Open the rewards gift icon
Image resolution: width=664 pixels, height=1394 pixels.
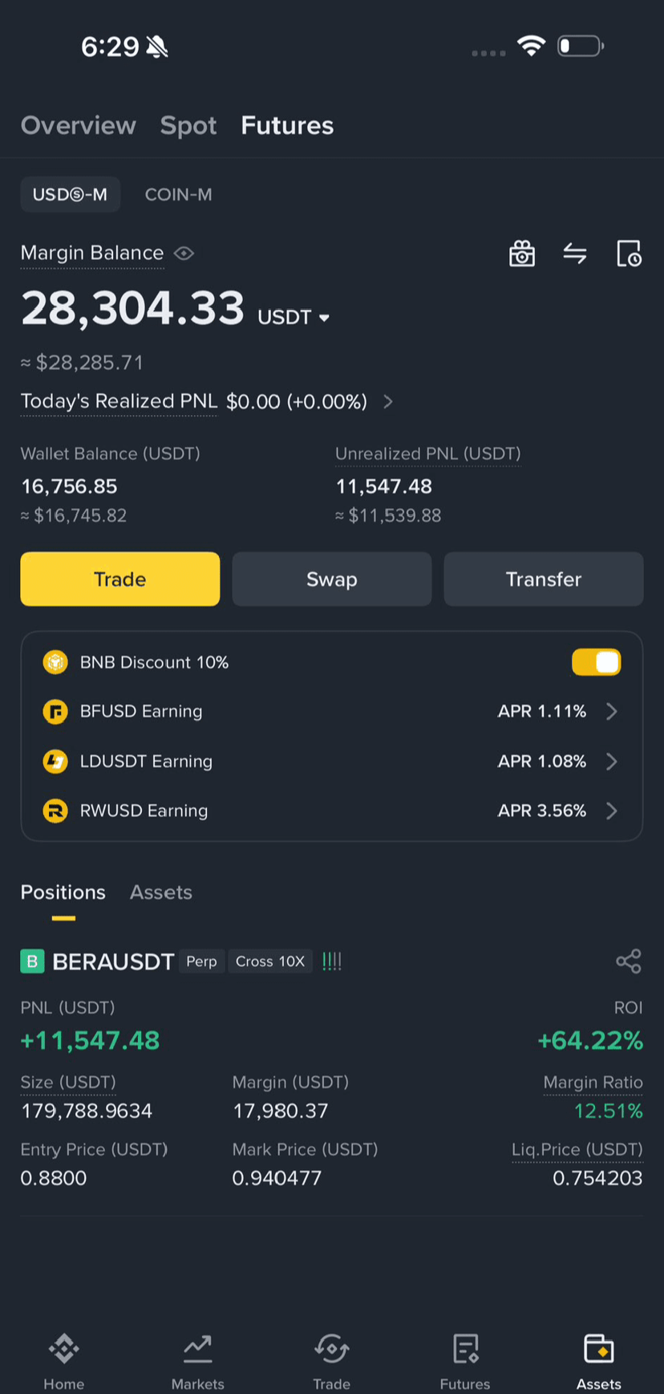(522, 254)
